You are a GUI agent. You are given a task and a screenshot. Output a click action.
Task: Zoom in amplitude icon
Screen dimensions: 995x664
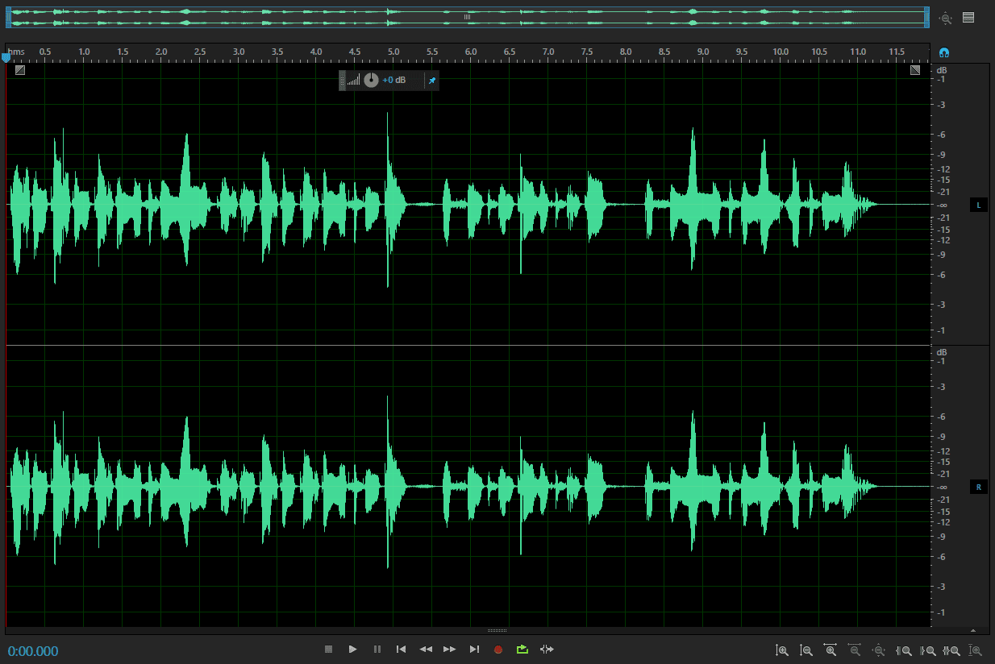tap(781, 650)
